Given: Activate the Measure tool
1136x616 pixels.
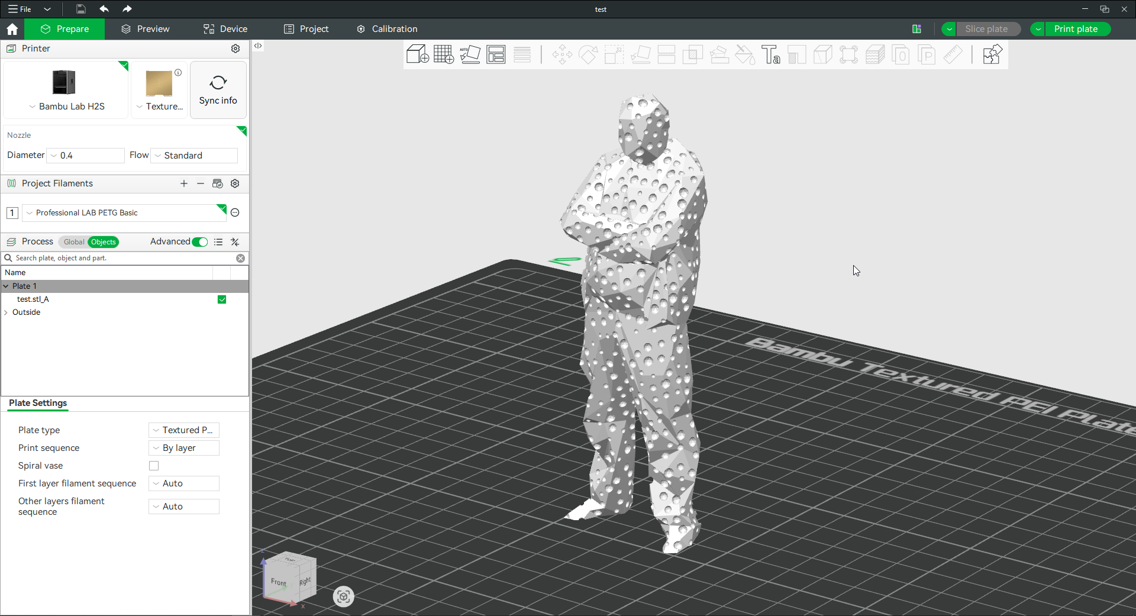Looking at the screenshot, I should coord(953,54).
